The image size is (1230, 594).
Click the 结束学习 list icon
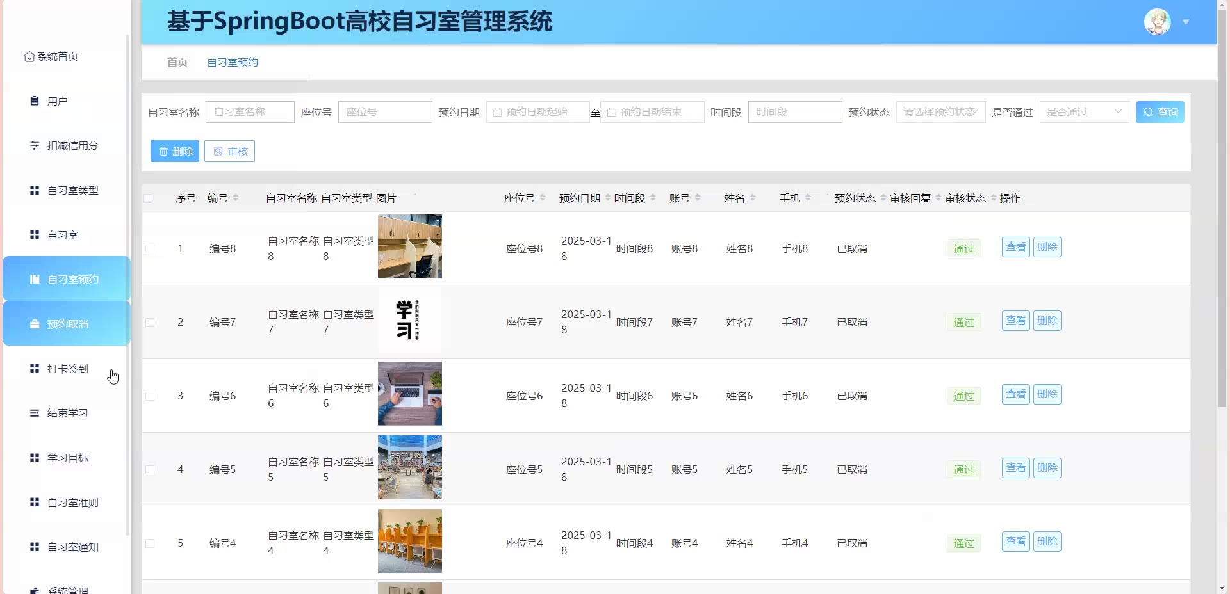point(35,413)
